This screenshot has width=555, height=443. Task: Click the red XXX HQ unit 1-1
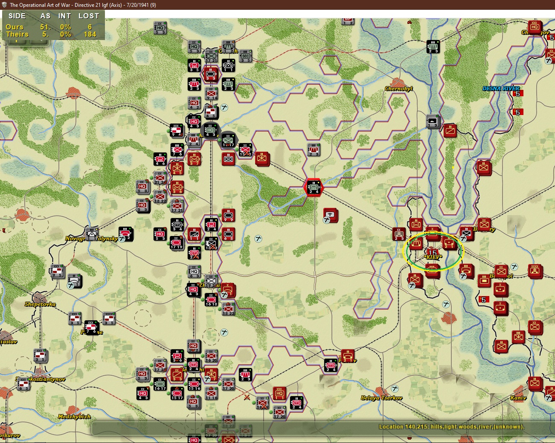point(279,393)
